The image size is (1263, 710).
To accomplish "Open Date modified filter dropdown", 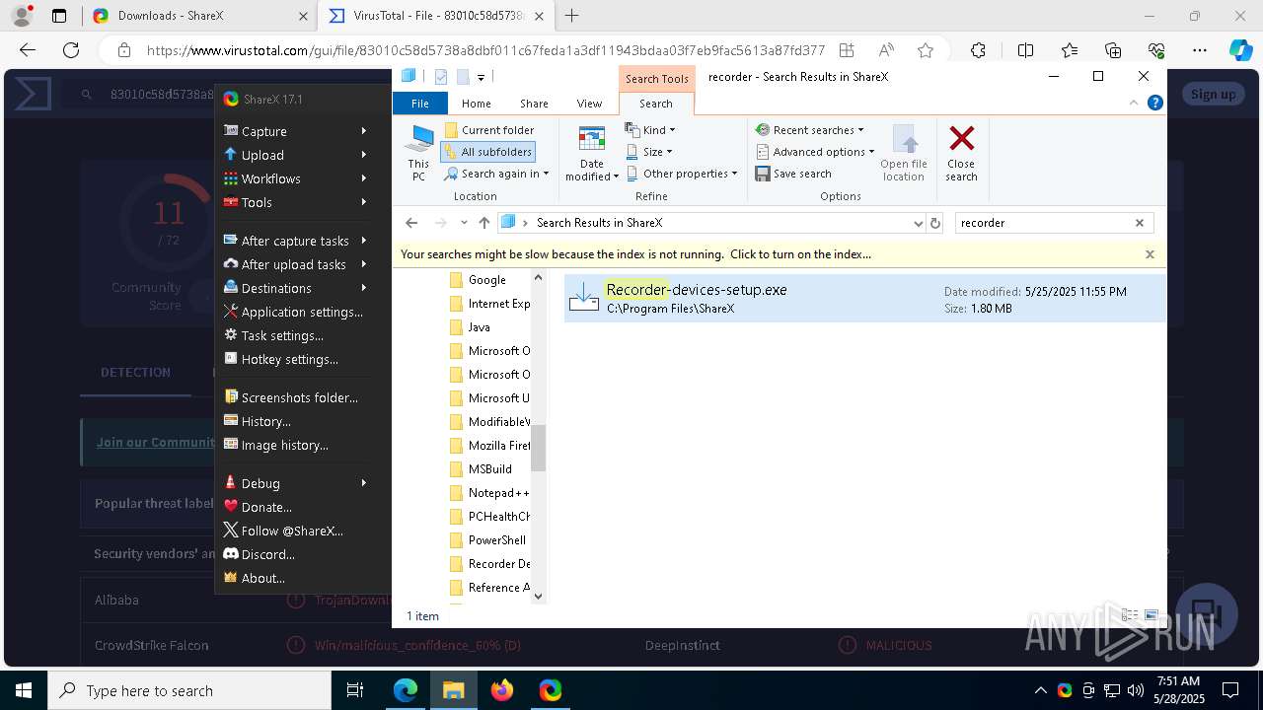I will click(592, 154).
